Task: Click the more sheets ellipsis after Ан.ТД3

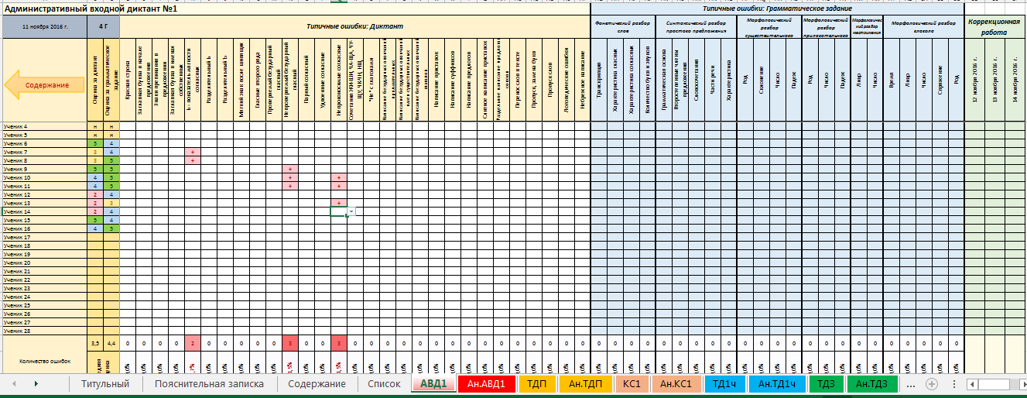Action: 910,384
